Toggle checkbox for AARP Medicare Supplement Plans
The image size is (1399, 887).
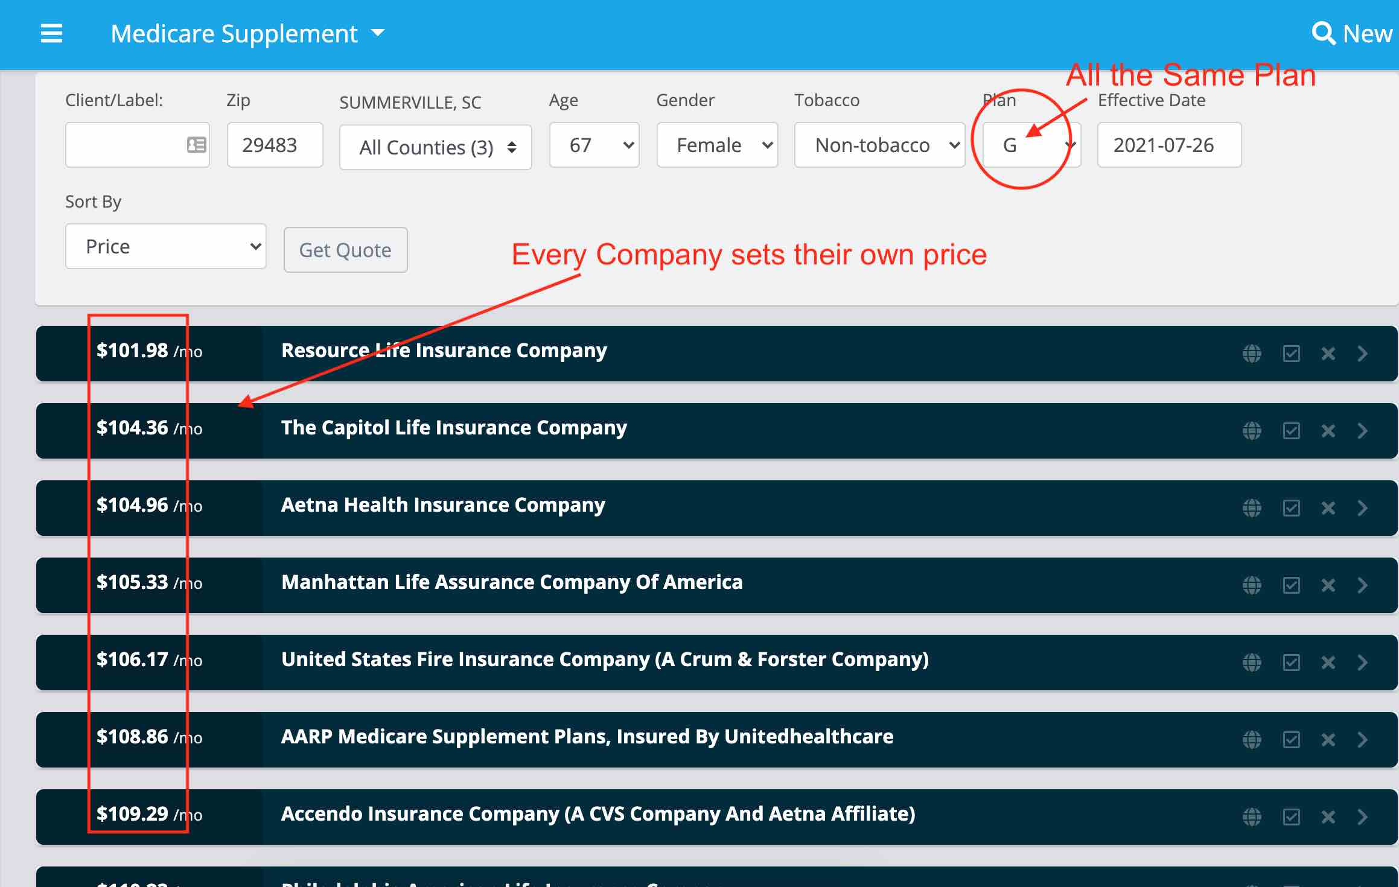pos(1291,740)
